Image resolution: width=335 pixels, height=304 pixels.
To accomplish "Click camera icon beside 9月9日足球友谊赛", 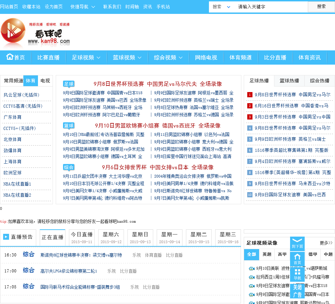I will tap(252, 286).
